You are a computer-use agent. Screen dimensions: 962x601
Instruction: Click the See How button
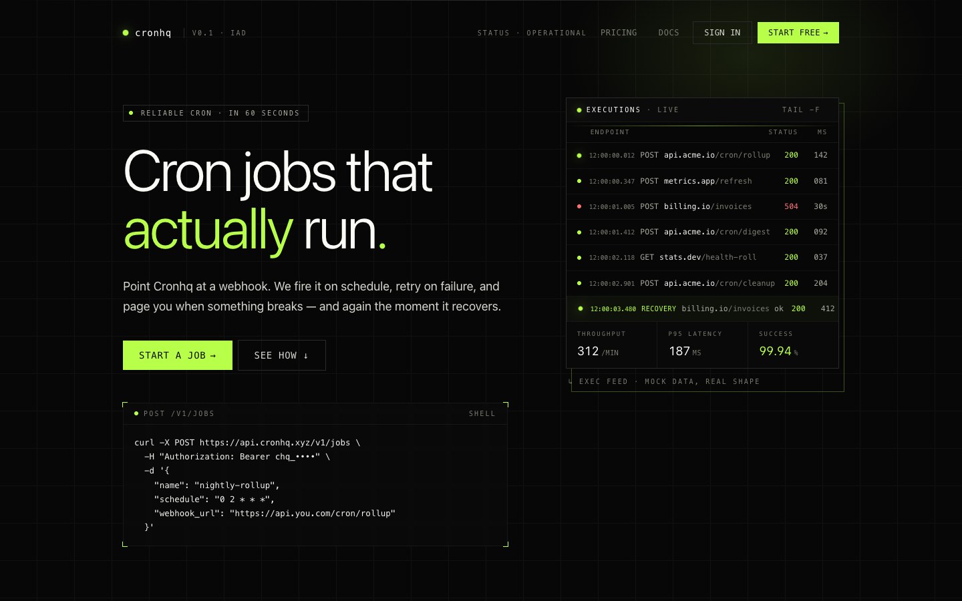point(282,355)
